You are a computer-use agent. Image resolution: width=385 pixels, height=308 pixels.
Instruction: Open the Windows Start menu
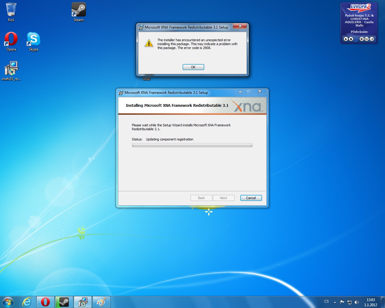[x=8, y=302]
